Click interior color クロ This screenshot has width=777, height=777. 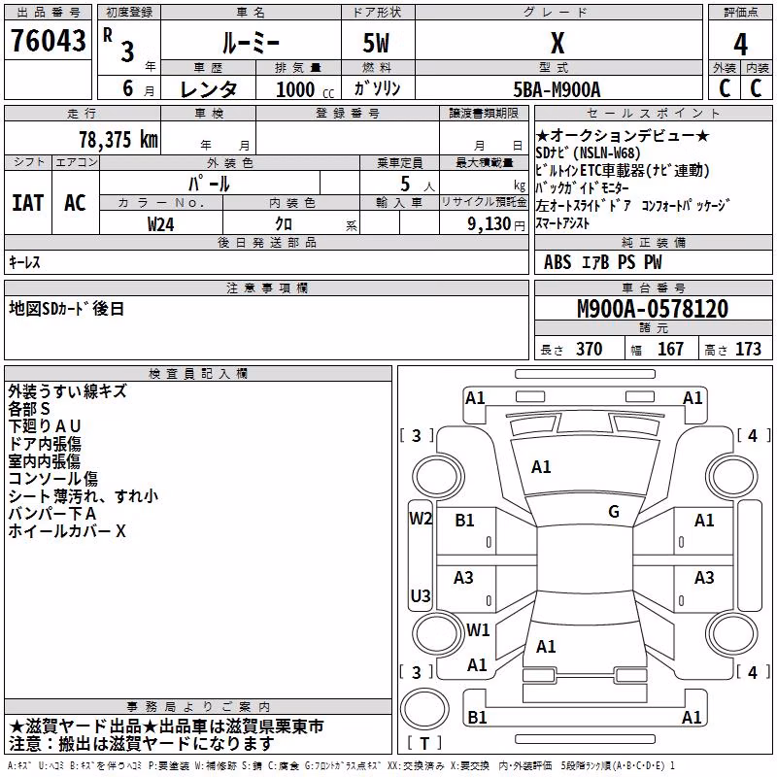[x=284, y=224]
